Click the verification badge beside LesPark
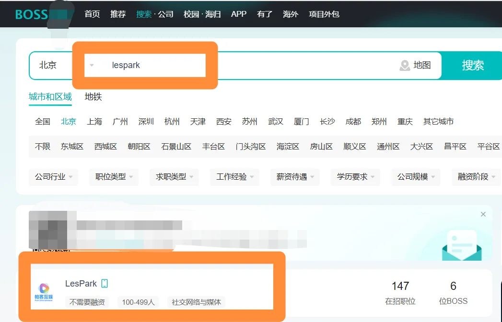The image size is (502, 322). point(104,283)
